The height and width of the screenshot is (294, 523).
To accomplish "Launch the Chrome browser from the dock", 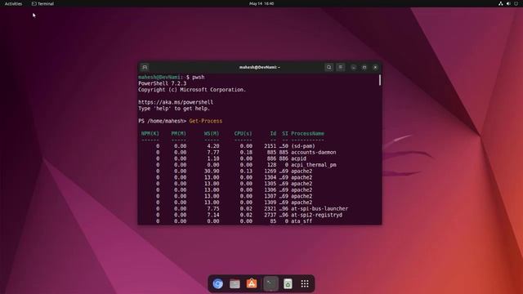I will (218, 283).
